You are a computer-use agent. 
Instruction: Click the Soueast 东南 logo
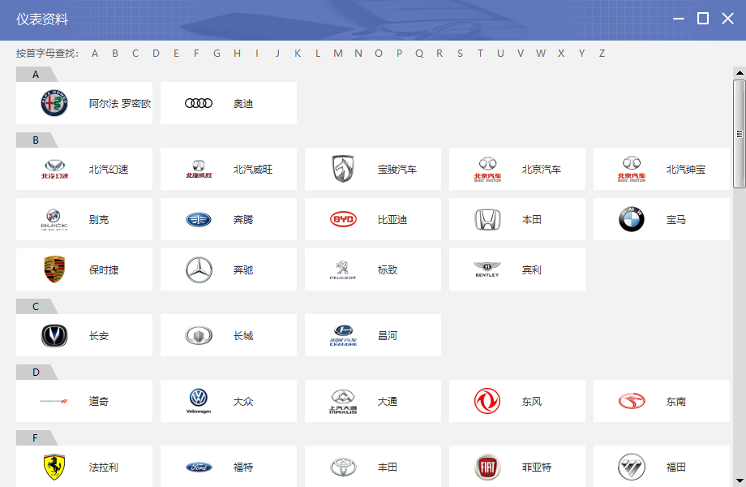tap(632, 401)
